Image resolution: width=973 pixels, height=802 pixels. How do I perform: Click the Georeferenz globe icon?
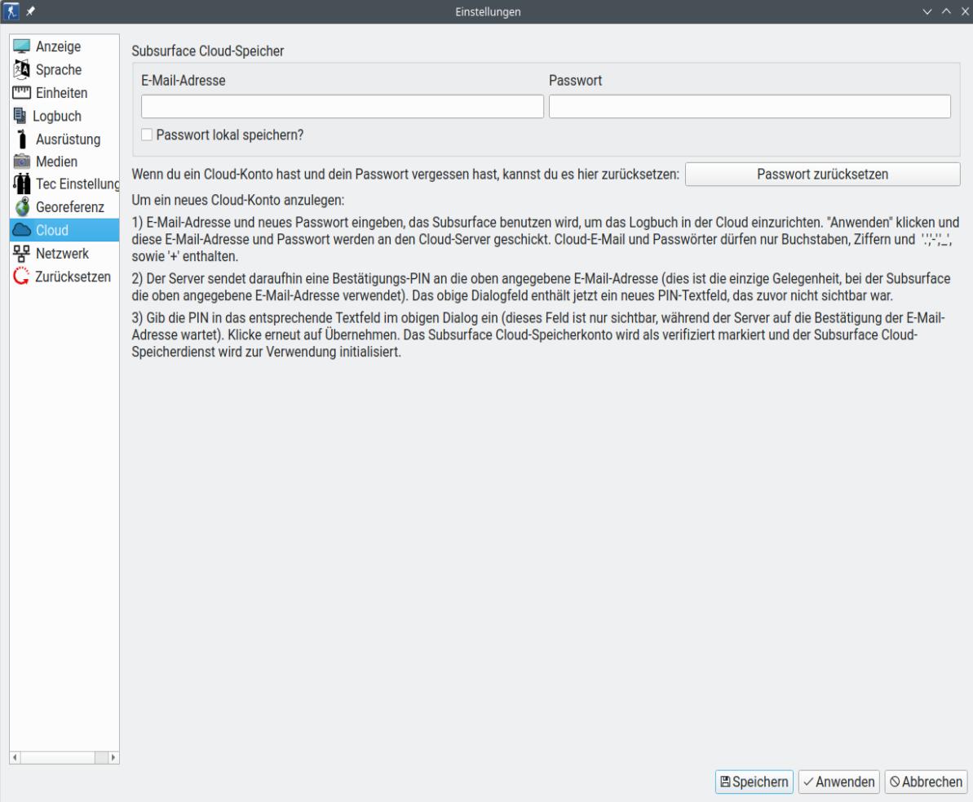[x=21, y=206]
